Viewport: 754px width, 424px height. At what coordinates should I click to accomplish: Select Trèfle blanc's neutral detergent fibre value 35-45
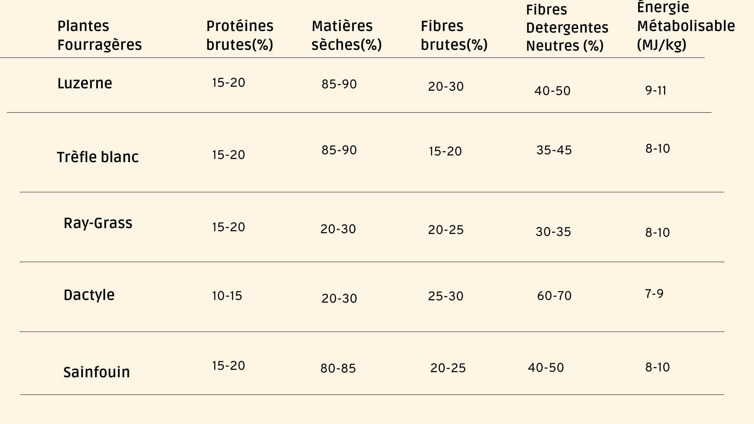[554, 150]
